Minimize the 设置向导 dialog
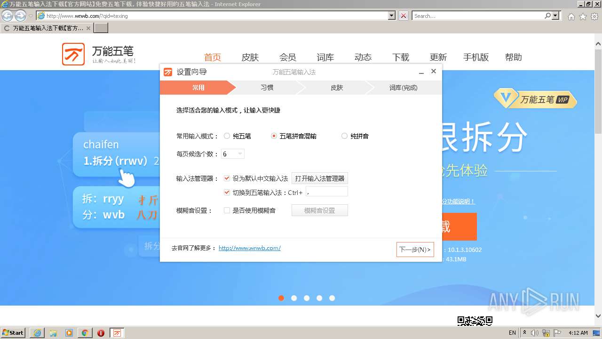Image resolution: width=602 pixels, height=339 pixels. tap(421, 72)
